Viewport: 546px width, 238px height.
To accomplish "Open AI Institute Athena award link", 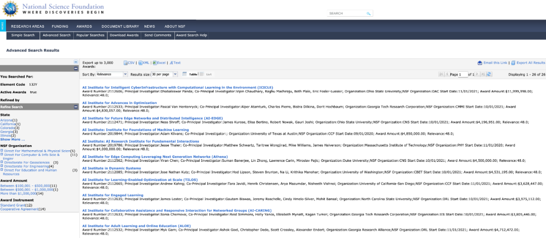I will (x=155, y=157).
